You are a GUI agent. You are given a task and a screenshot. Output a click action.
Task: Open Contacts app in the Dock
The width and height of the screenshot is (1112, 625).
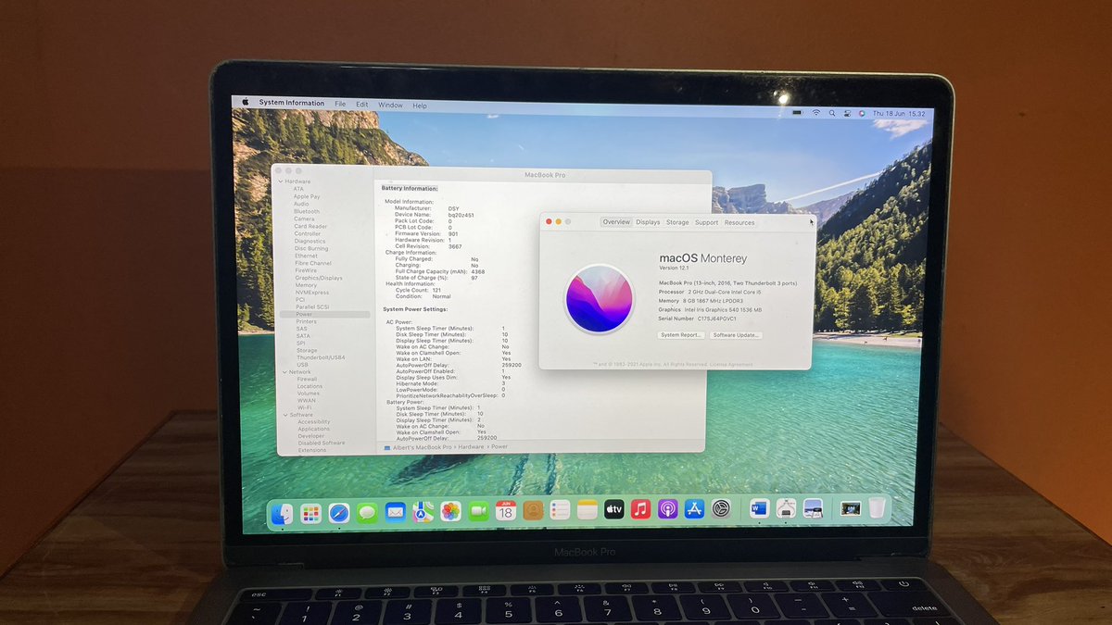coord(532,510)
